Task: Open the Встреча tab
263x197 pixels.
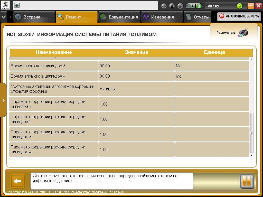Action: [31, 17]
